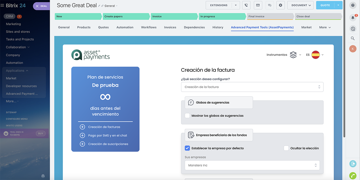The image size is (360, 180).
Task: Click the green phone dialer button
Action: pos(353,176)
